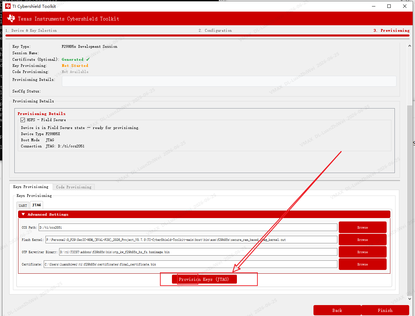Click the scrollbar up arrow
The image size is (415, 316).
(410, 45)
